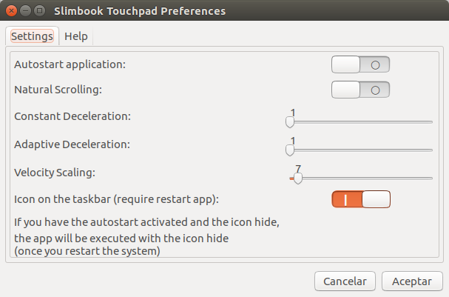Click the Constant Deceleration slider handle
This screenshot has width=449, height=297.
click(x=290, y=122)
